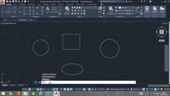Click the Mirror tool icon
Screen dimensions: 170x96
(34, 11)
